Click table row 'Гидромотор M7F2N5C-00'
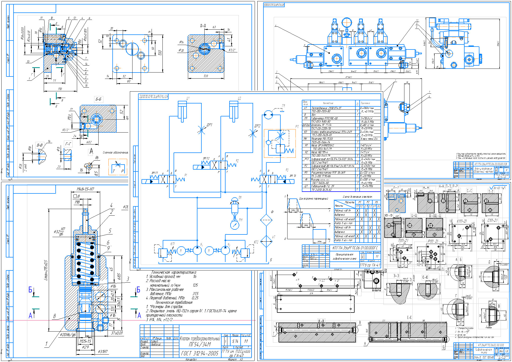Screen dimensions: 512x362 click(341, 118)
